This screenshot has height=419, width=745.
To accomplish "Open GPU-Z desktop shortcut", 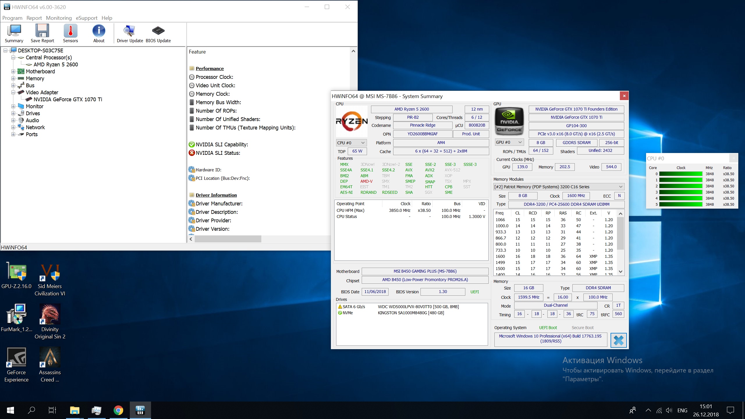I will [17, 276].
